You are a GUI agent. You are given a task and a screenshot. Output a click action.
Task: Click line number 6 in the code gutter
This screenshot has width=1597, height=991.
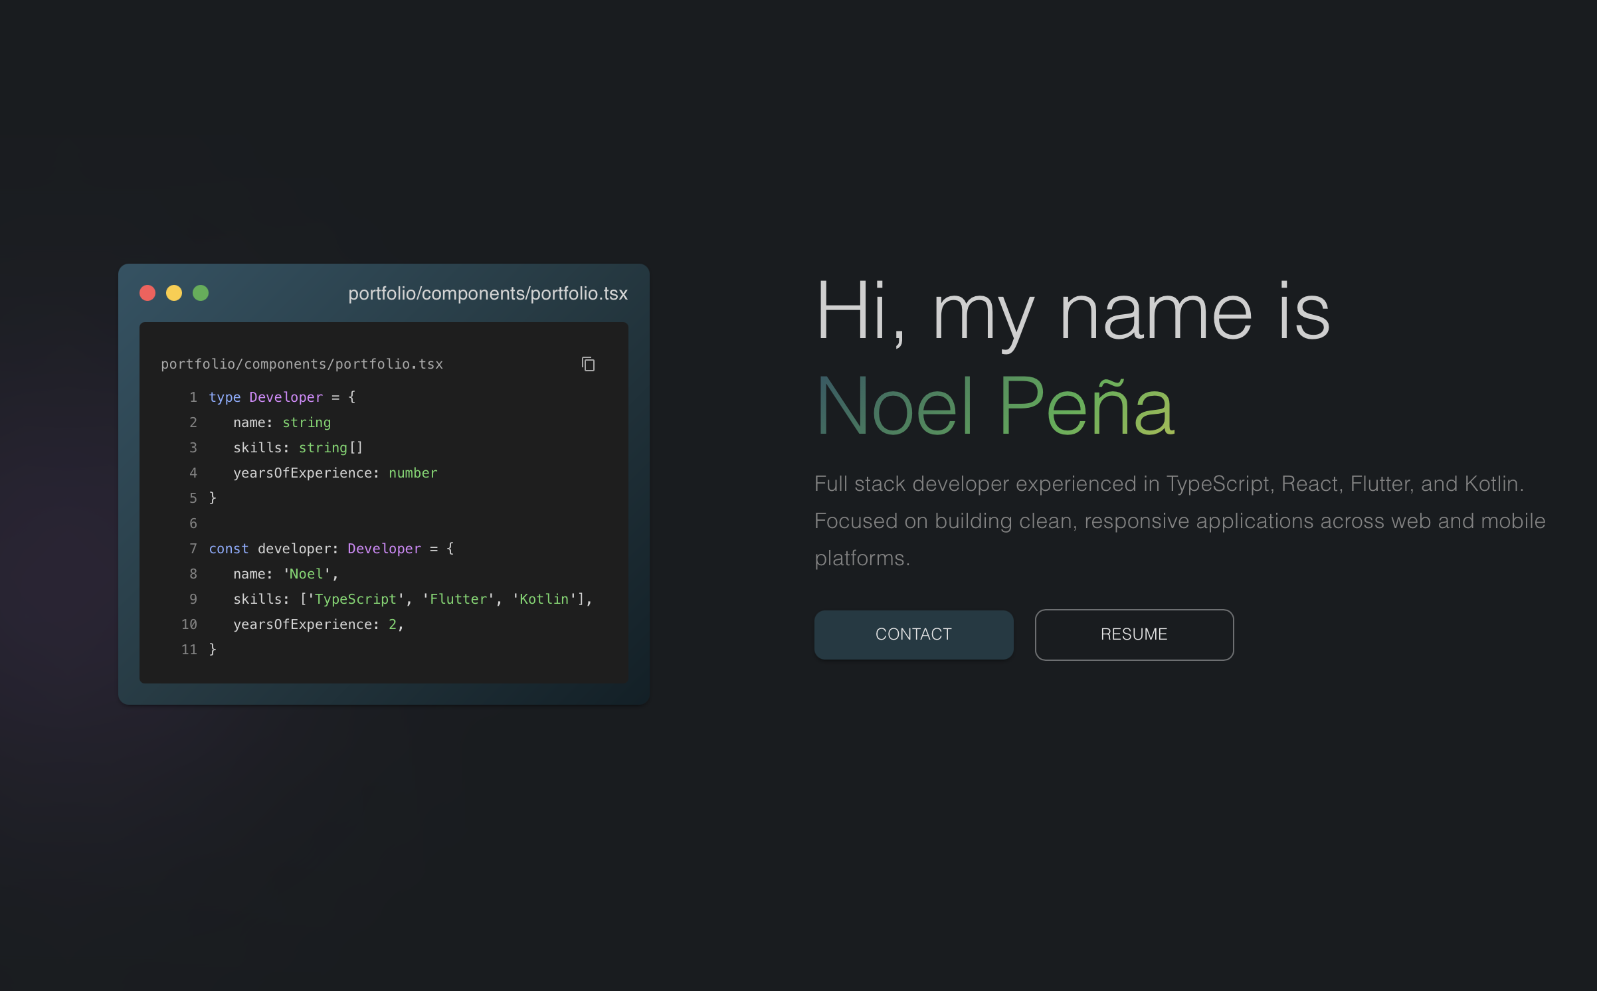pyautogui.click(x=193, y=523)
